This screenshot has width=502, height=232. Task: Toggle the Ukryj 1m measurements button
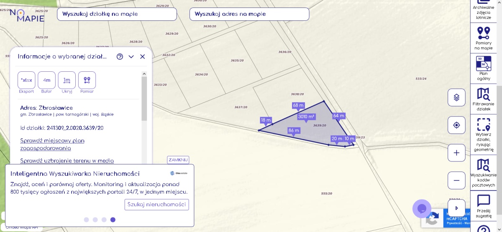pyautogui.click(x=67, y=80)
